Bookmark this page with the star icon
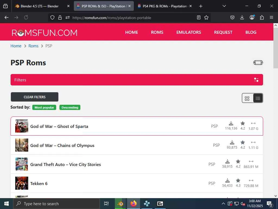 [206, 17]
